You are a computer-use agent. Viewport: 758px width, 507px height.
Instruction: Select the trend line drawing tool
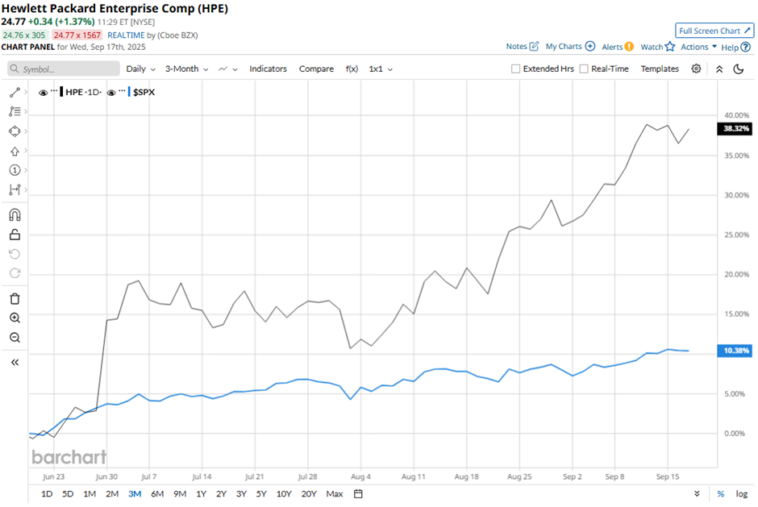pyautogui.click(x=15, y=93)
